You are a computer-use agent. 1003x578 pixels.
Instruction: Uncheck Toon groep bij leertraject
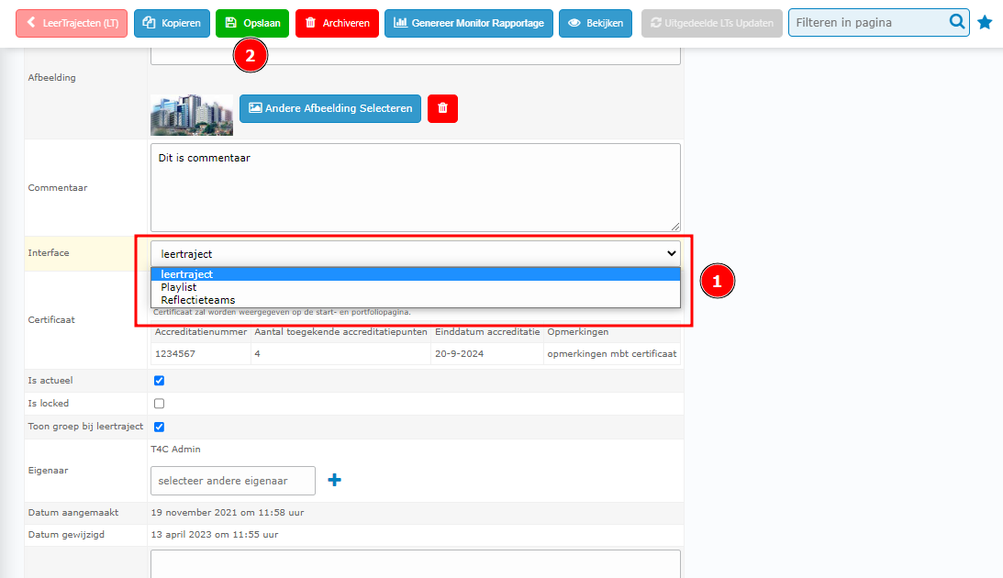click(x=160, y=427)
